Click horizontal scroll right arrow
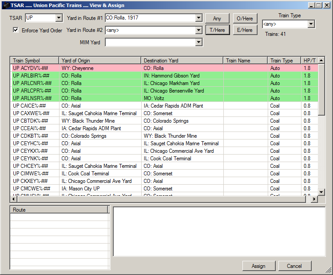The height and width of the screenshot is (275, 333). tap(314, 199)
